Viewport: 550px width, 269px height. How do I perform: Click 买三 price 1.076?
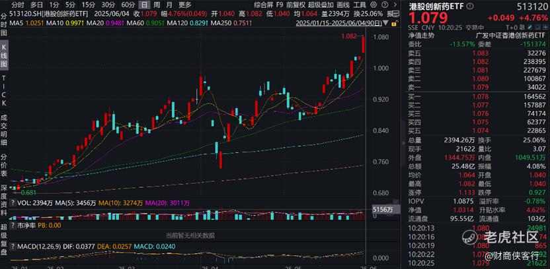coord(481,113)
